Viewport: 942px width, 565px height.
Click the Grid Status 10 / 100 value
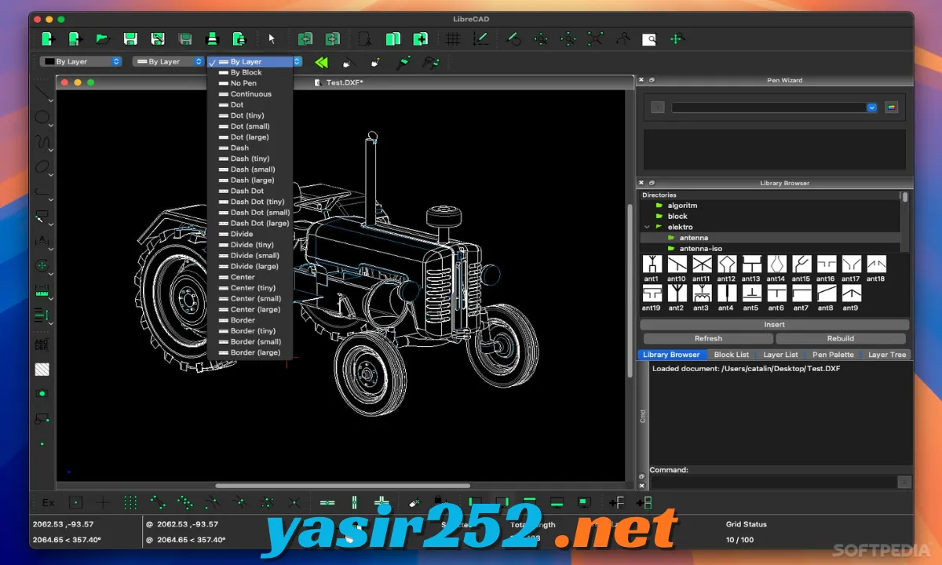click(x=741, y=540)
